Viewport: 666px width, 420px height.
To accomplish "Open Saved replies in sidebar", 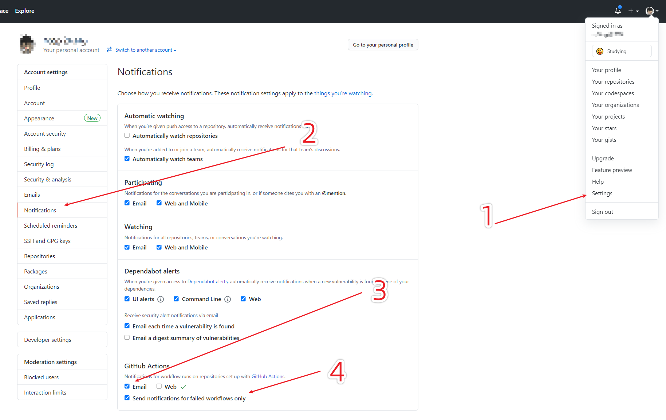I will point(62,302).
